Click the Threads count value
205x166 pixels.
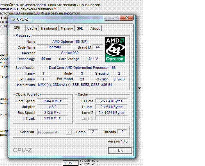click(122, 132)
